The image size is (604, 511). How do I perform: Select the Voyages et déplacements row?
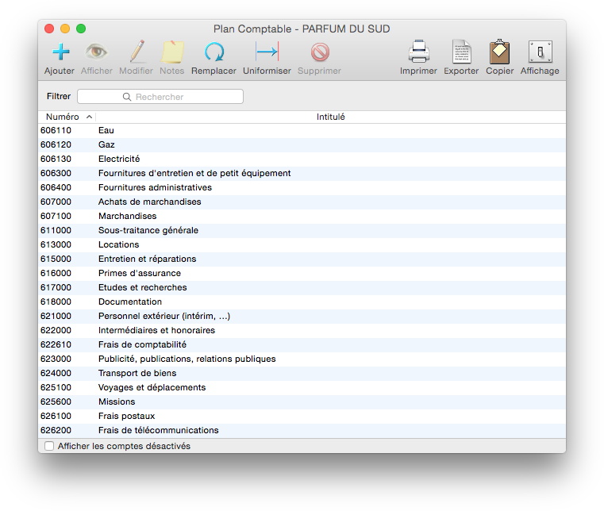302,387
